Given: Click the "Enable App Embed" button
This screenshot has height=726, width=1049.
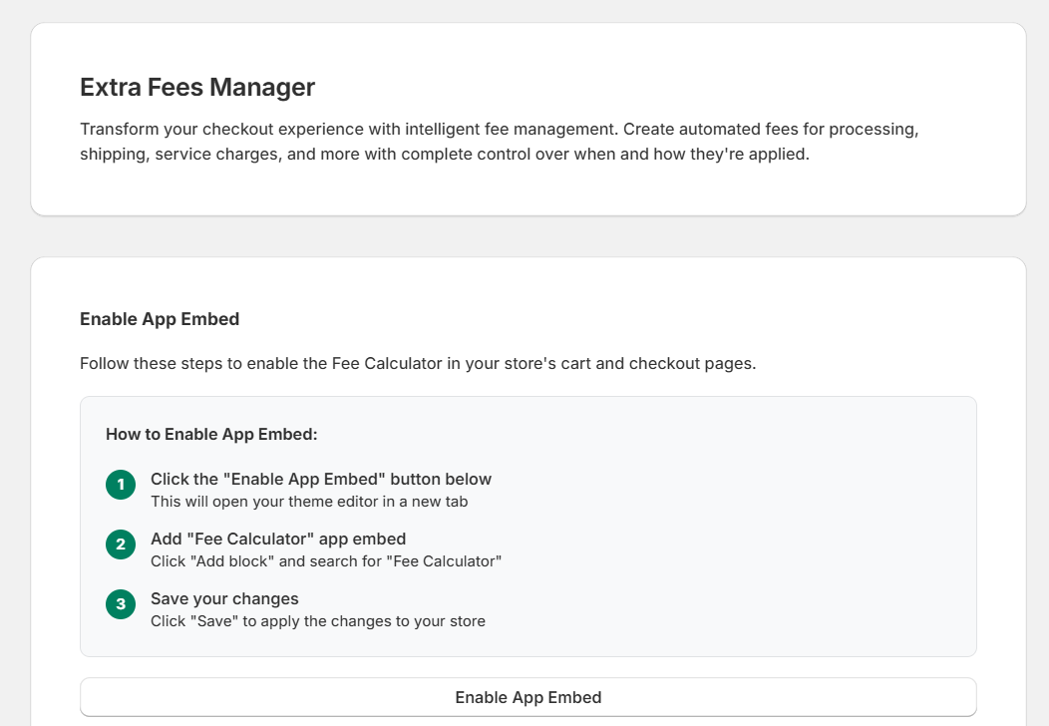Looking at the screenshot, I should tap(528, 697).
